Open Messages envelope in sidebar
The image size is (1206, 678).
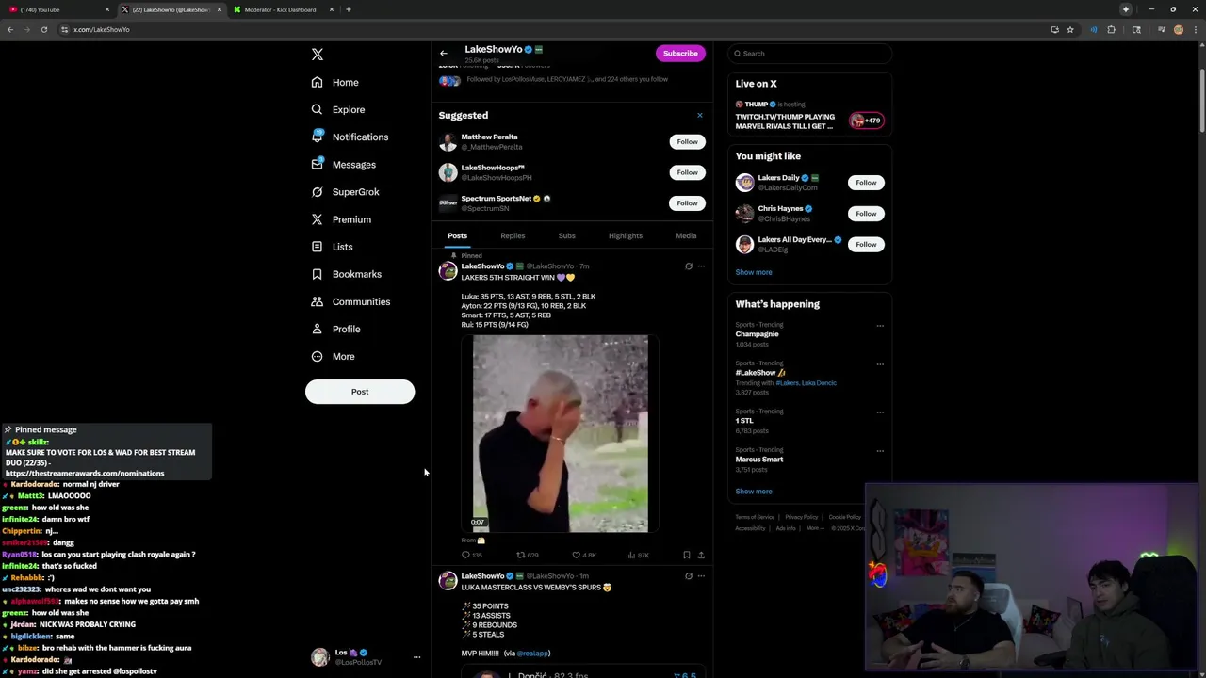pos(317,164)
